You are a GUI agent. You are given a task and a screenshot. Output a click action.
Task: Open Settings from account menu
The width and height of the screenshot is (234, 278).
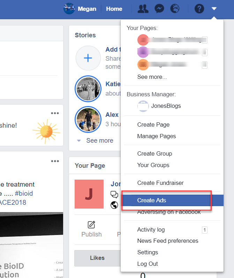[x=148, y=252]
